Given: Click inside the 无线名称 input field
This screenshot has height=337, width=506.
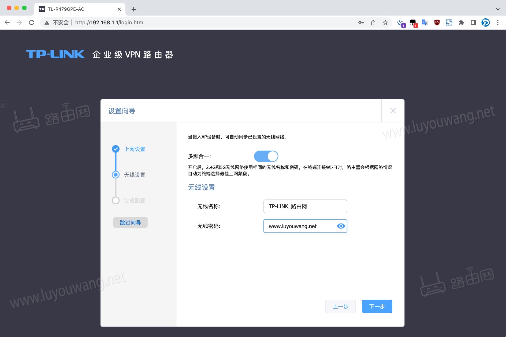Looking at the screenshot, I should pyautogui.click(x=305, y=206).
